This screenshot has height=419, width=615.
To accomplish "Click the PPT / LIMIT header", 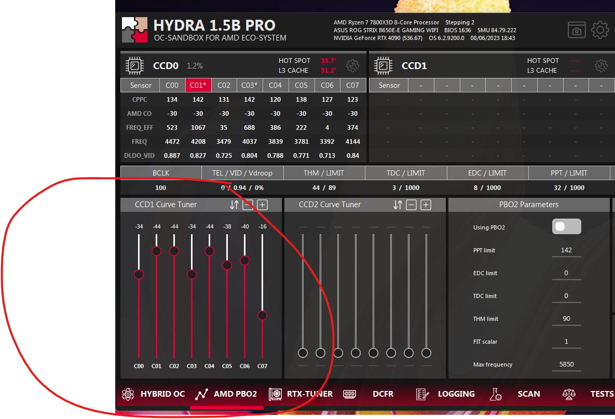I will click(x=569, y=173).
